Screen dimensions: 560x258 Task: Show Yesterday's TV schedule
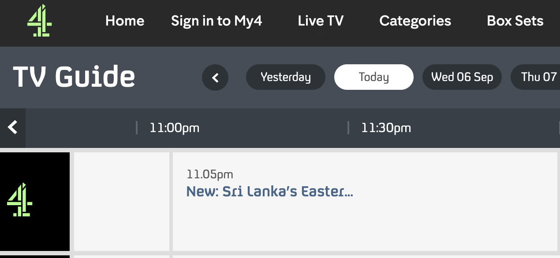[286, 77]
